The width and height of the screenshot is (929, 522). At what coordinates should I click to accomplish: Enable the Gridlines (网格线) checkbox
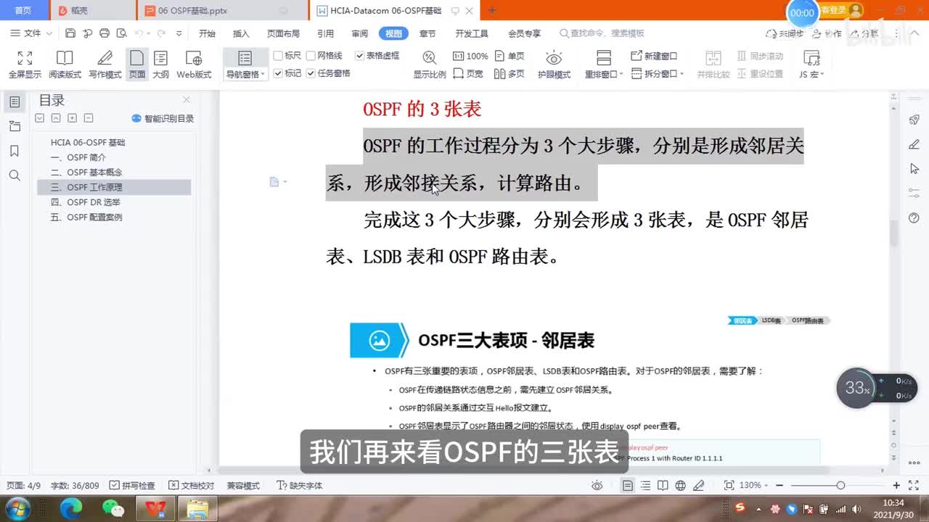coord(311,56)
